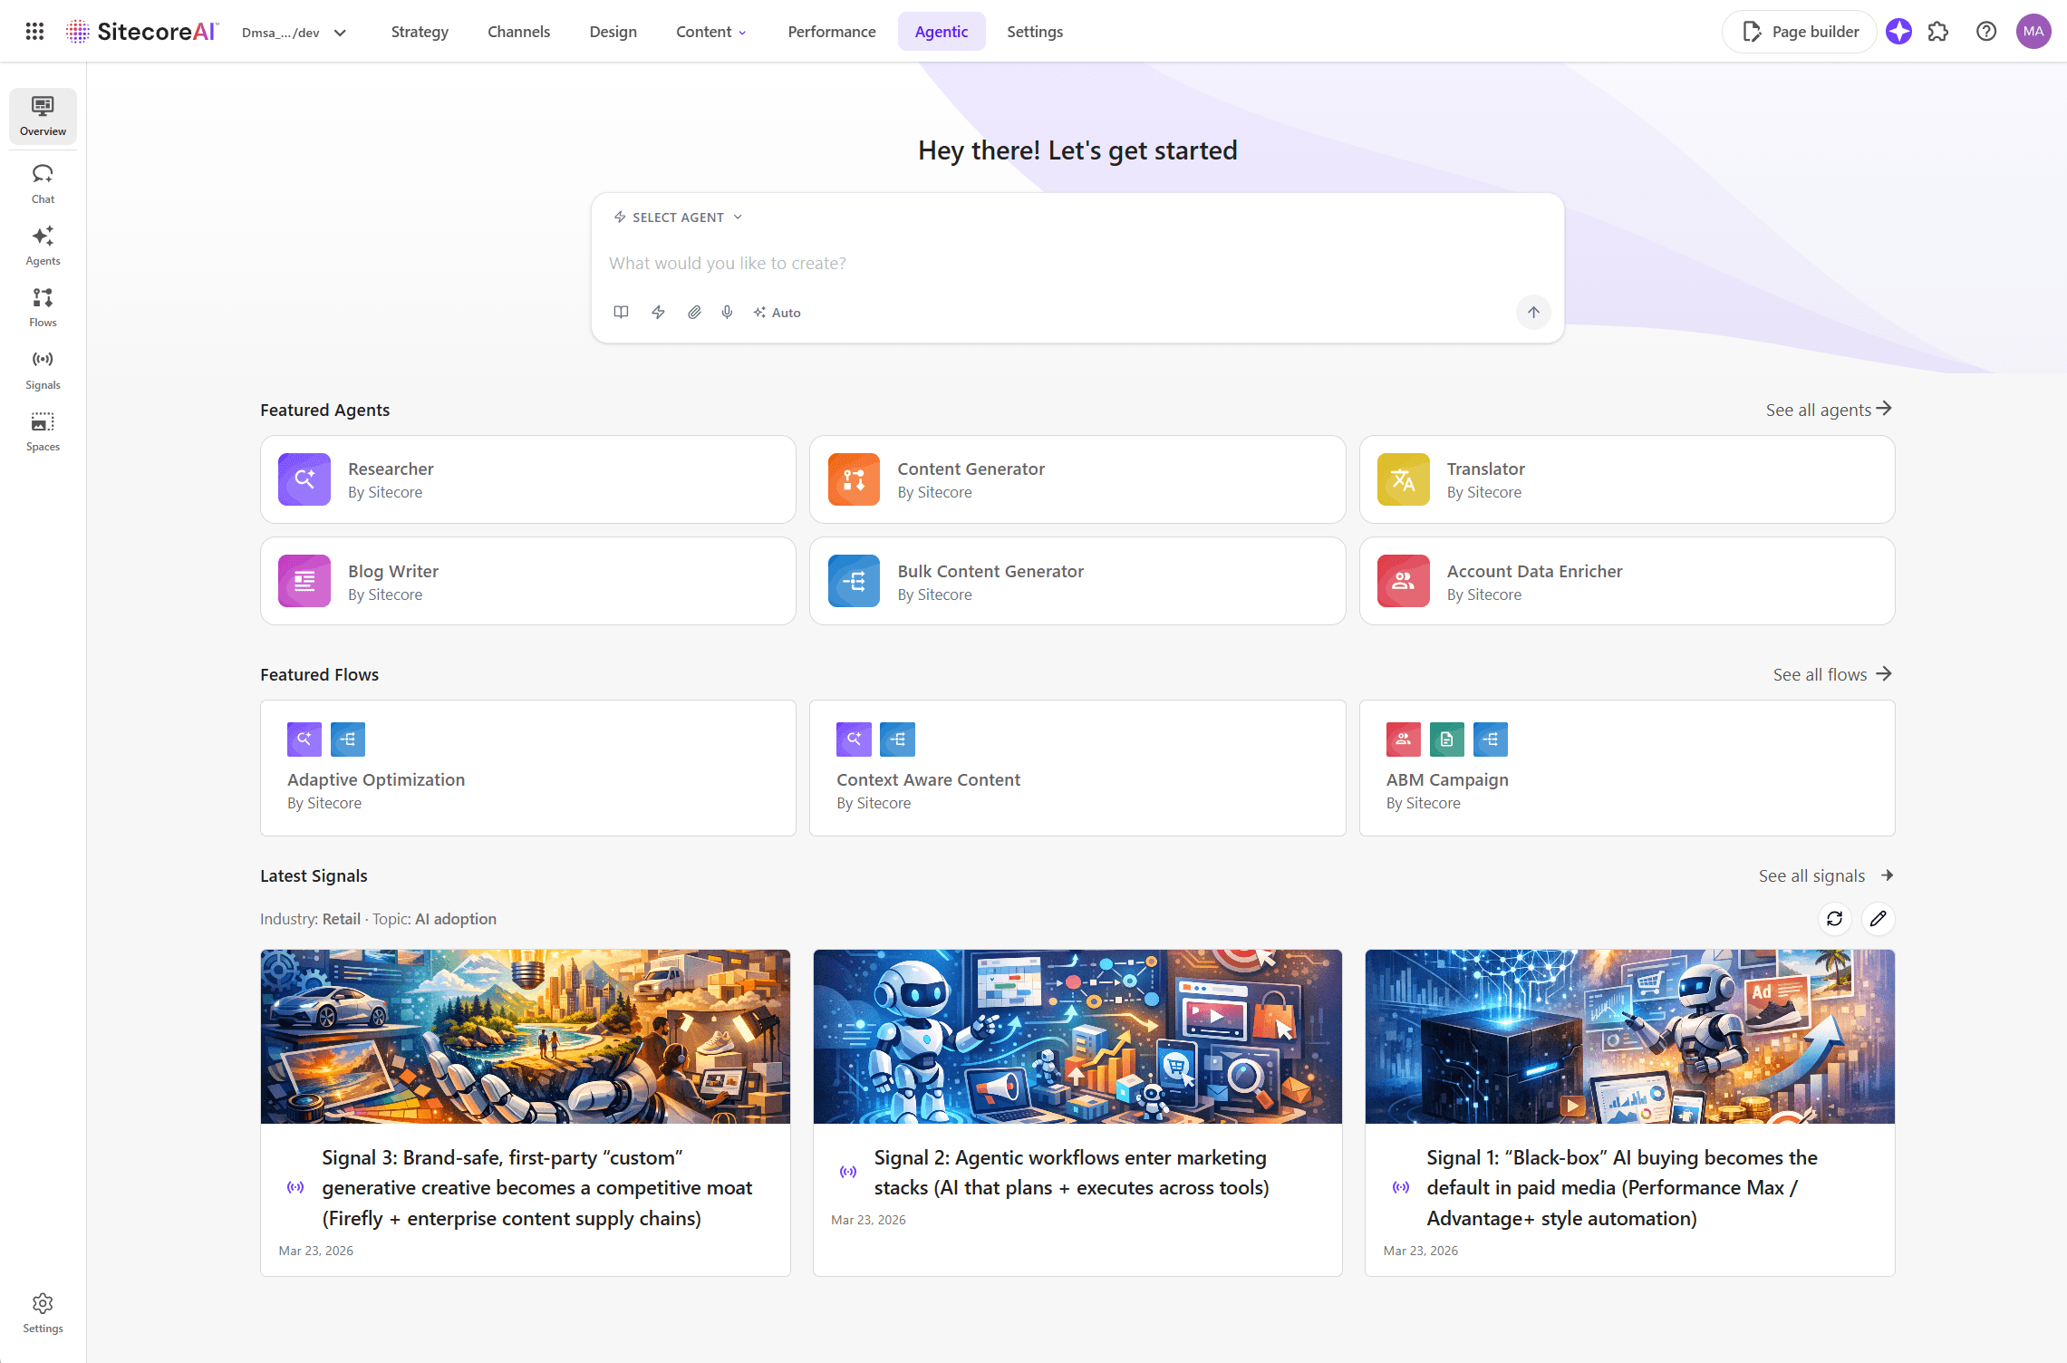Open the Signal 1 black-box AI buying thumbnail
Screen dimensions: 2067x1363
click(x=1629, y=1037)
